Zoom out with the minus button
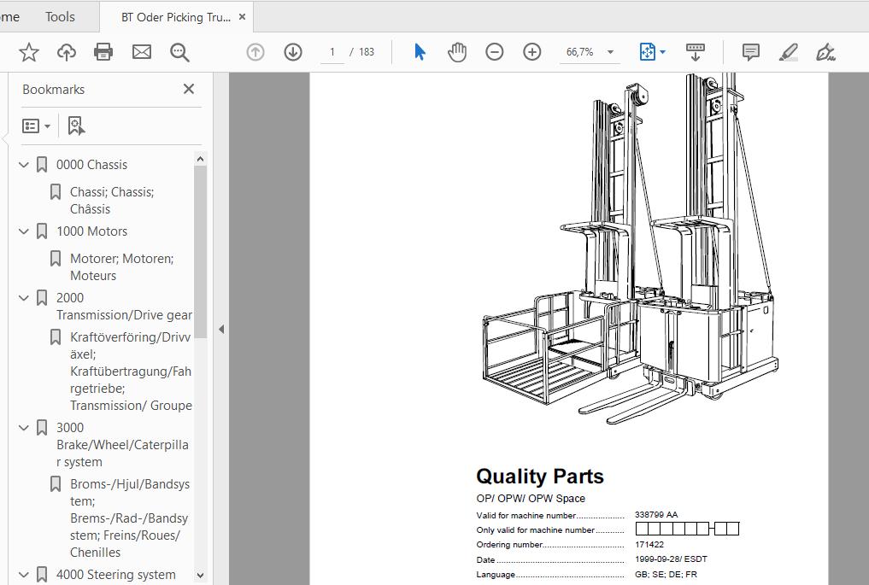Image resolution: width=869 pixels, height=585 pixels. [x=495, y=52]
